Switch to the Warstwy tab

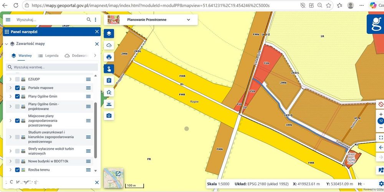[22, 56]
